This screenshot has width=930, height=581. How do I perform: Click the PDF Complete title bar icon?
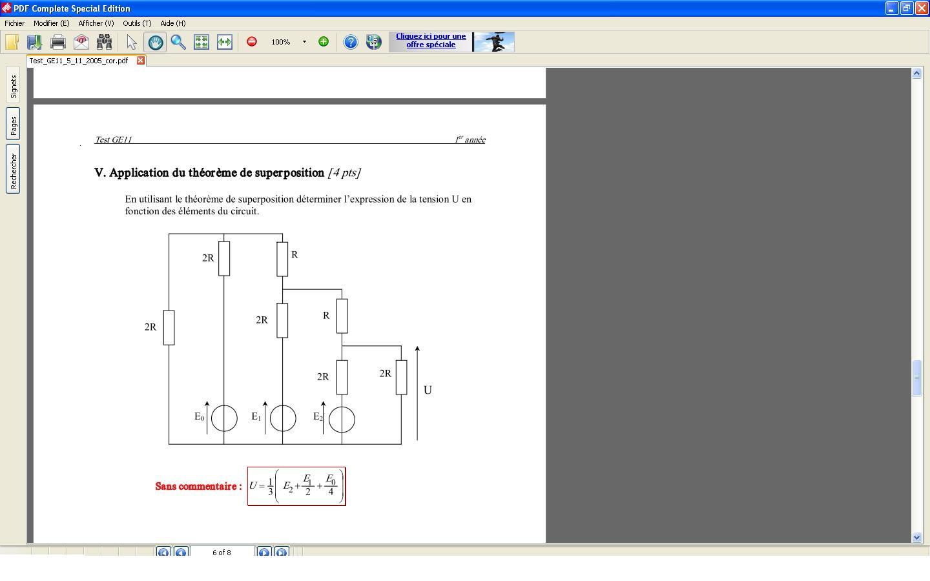[6, 8]
